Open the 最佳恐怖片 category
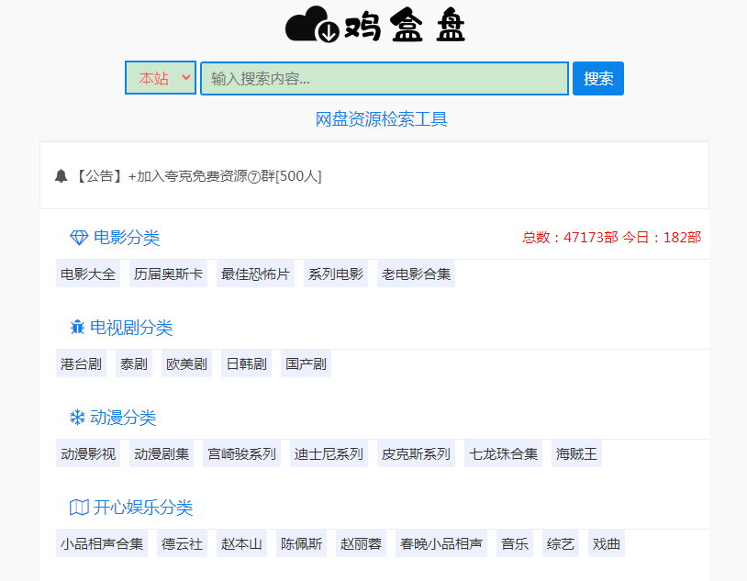The height and width of the screenshot is (581, 747). click(253, 273)
